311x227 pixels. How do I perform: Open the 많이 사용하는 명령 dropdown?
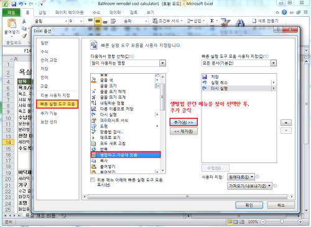(x=162, y=63)
